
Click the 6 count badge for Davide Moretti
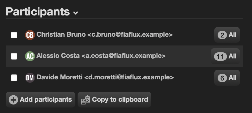[x=222, y=78]
